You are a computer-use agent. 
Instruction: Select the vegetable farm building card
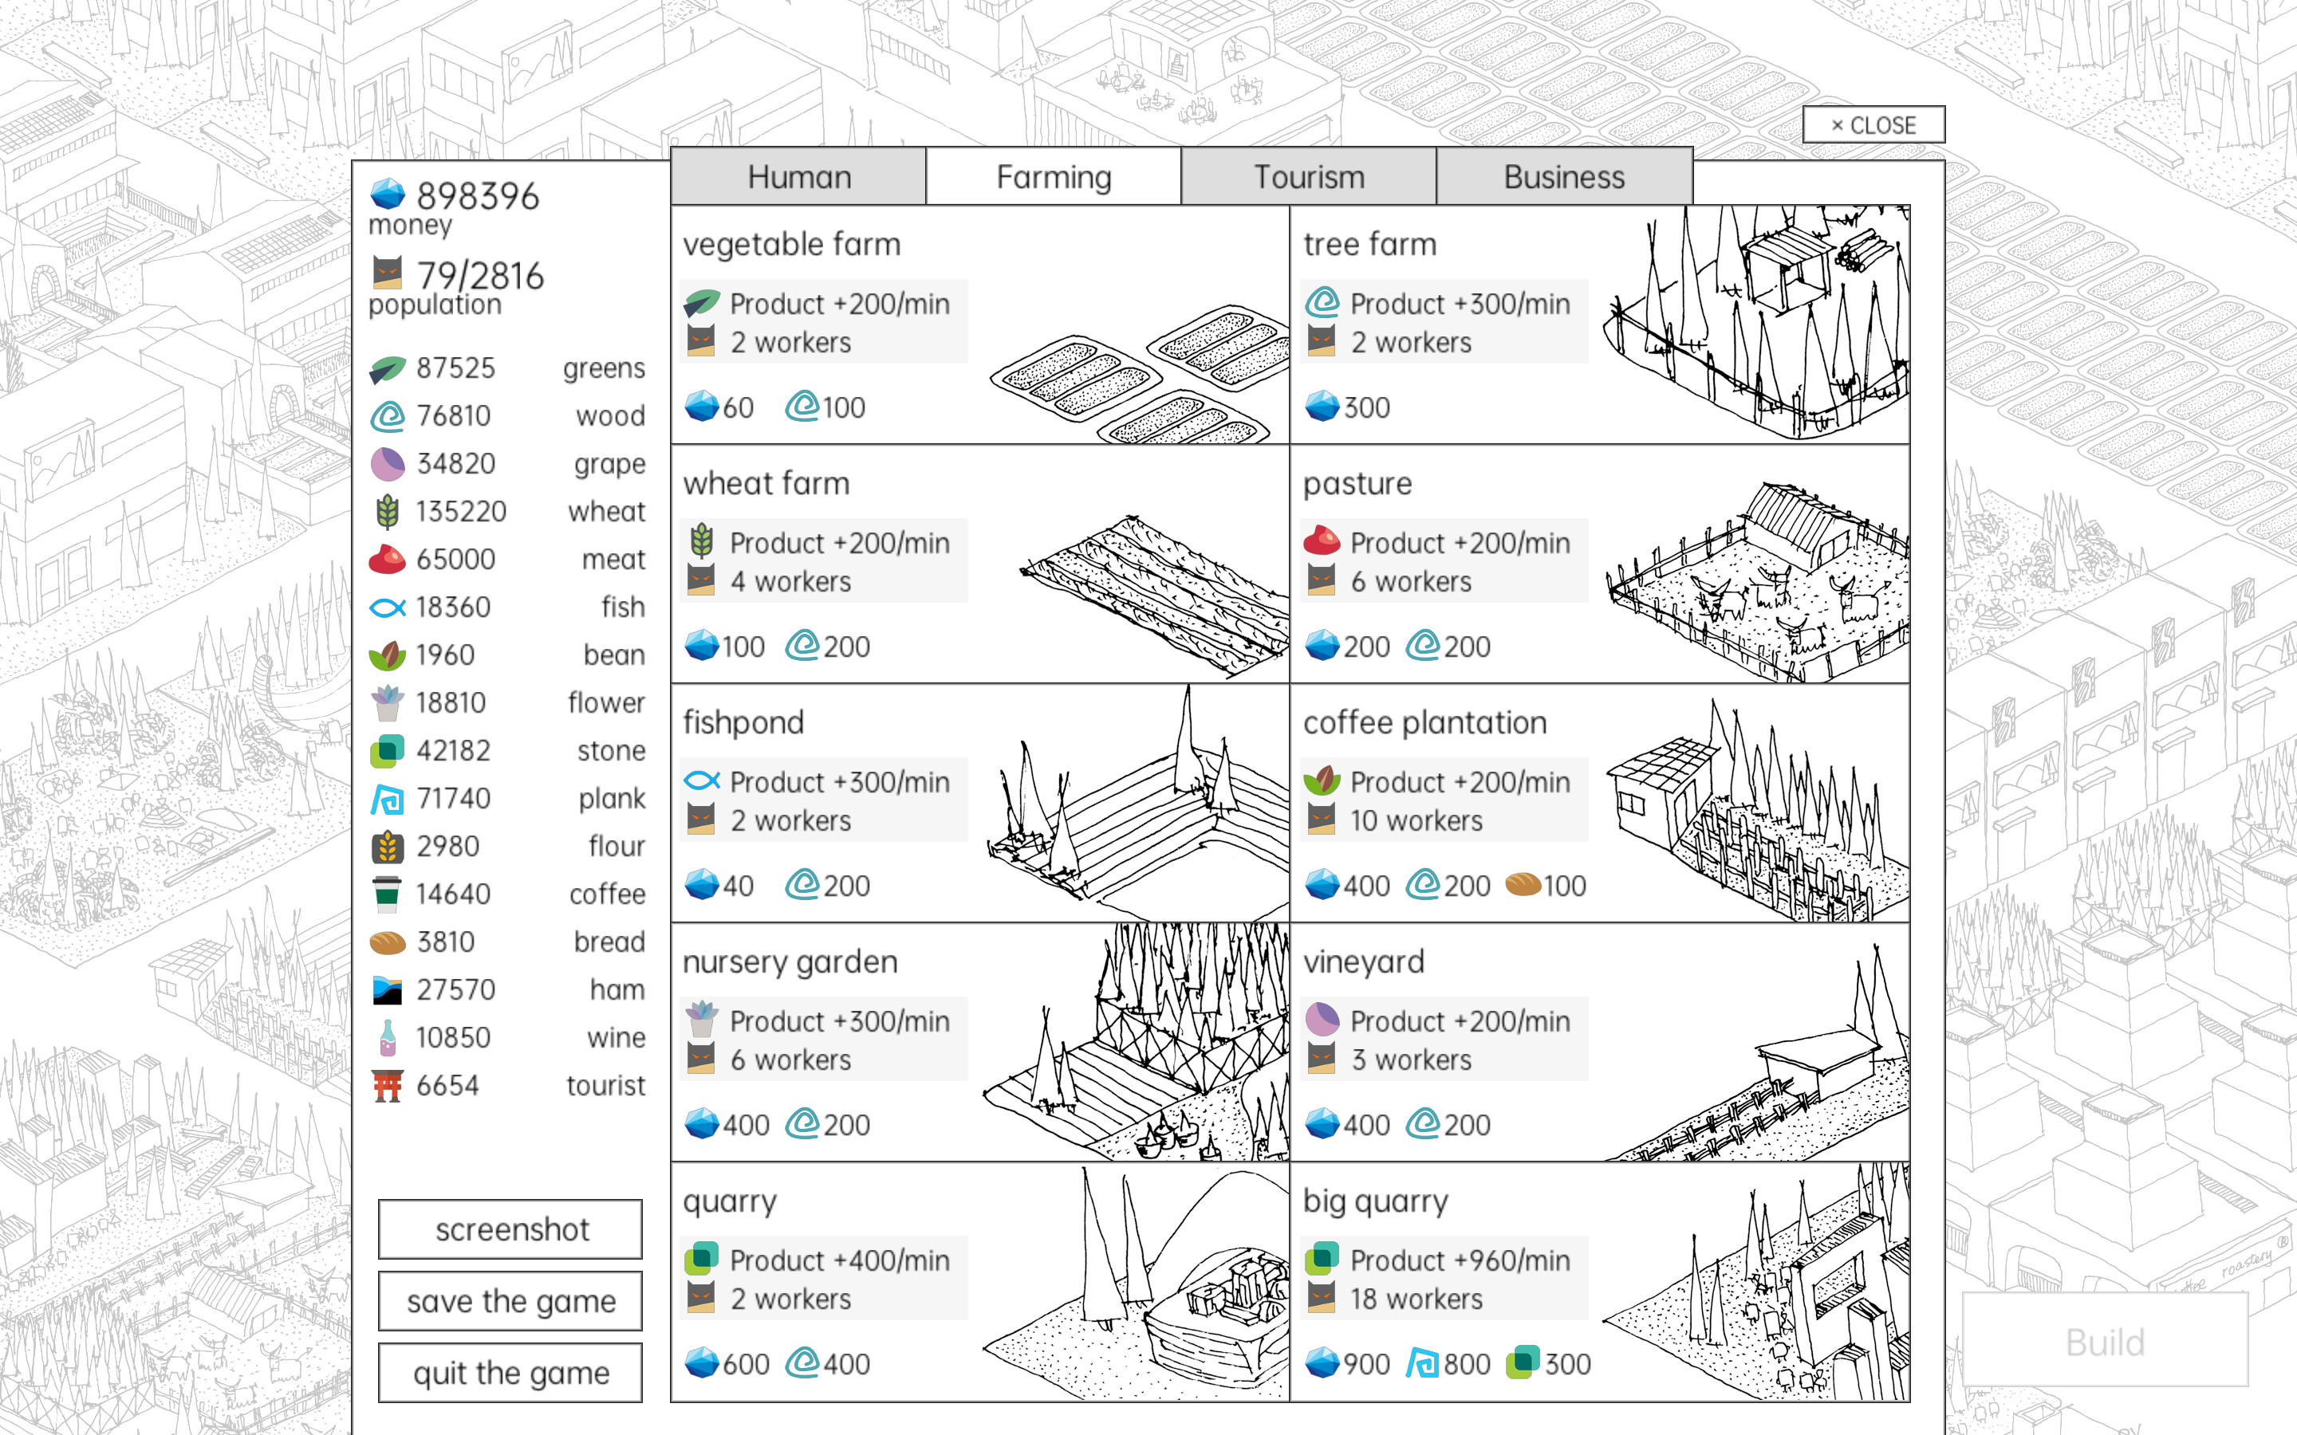[x=979, y=324]
